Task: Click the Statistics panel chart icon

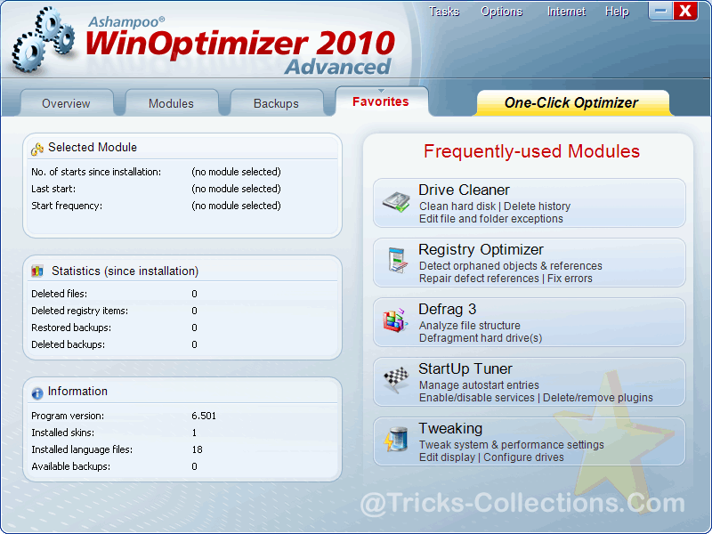Action: pos(37,271)
